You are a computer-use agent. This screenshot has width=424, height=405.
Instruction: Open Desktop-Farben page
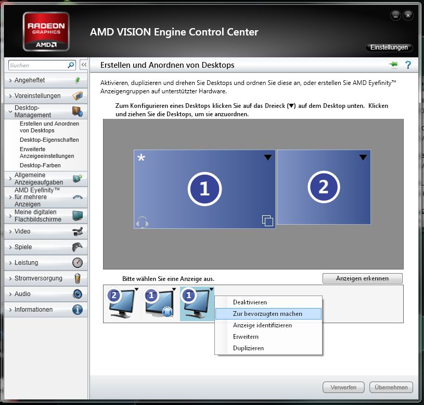click(x=40, y=165)
